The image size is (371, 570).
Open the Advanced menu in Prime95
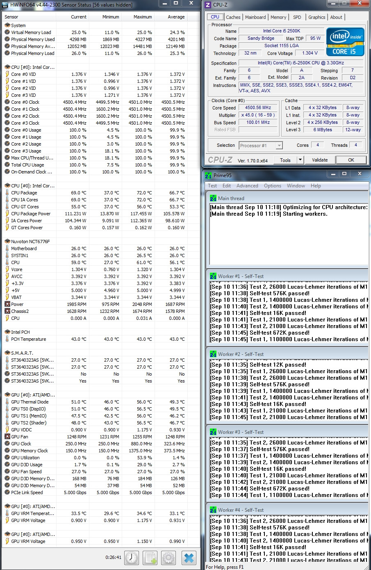click(247, 186)
